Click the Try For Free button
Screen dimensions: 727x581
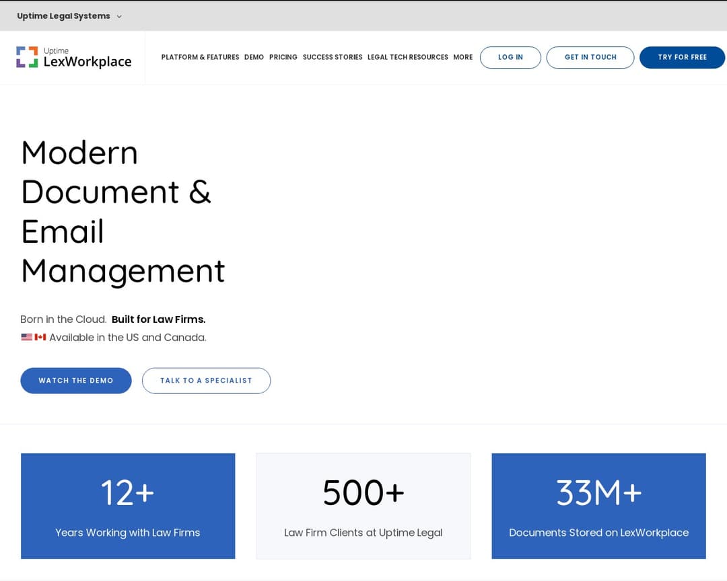[682, 57]
